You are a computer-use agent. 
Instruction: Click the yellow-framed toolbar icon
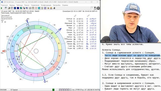[x=33, y=8]
